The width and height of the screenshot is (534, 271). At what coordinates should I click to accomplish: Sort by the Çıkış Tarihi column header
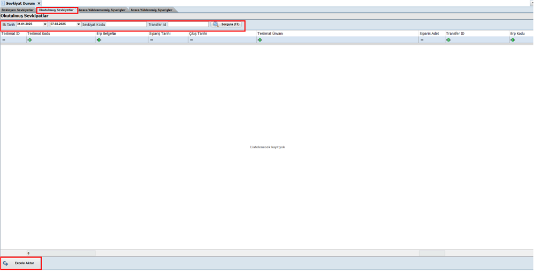[198, 34]
